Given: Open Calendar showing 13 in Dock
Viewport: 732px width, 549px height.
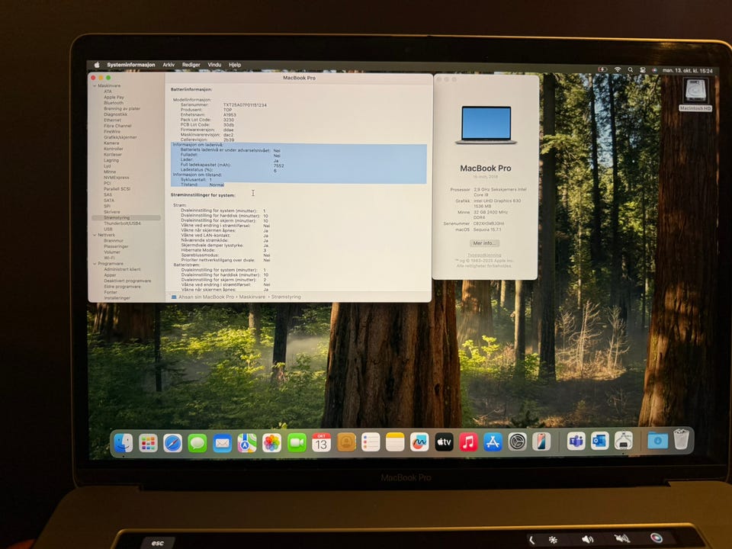Looking at the screenshot, I should click(x=321, y=442).
